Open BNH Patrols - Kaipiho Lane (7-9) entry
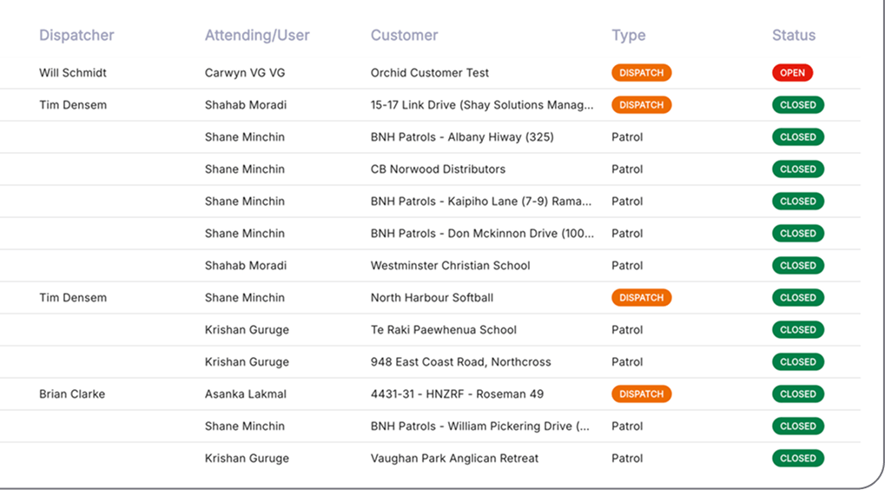This screenshot has height=490, width=885. [481, 202]
